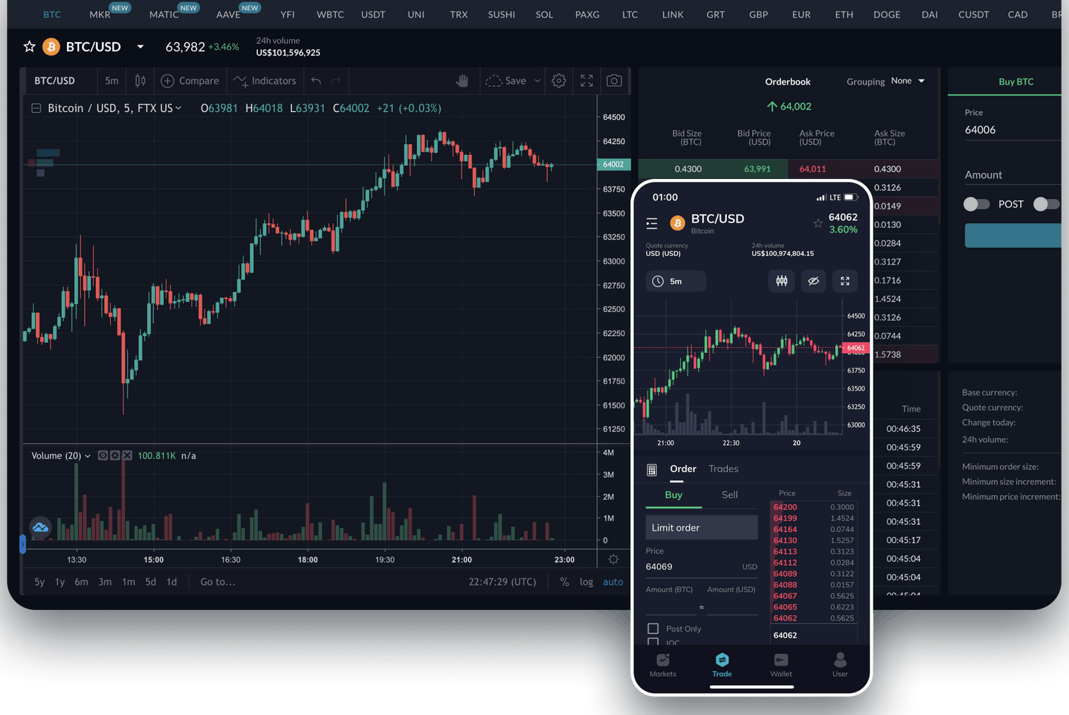Toggle auto scale on the chart
This screenshot has width=1069, height=715.
[x=613, y=582]
